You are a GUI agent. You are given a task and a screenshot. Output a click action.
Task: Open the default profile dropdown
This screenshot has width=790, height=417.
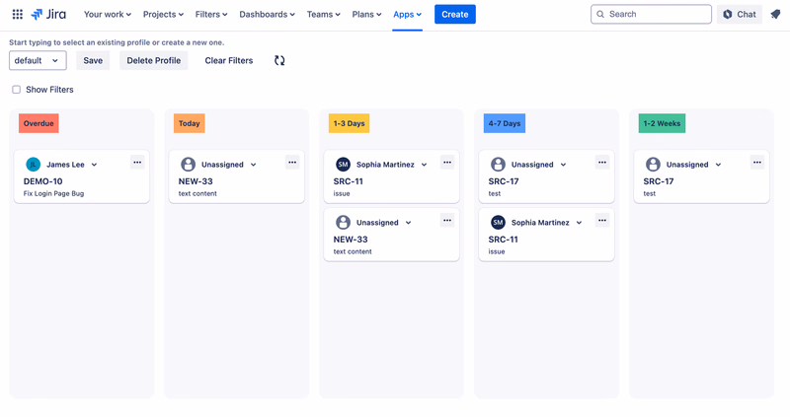point(38,60)
